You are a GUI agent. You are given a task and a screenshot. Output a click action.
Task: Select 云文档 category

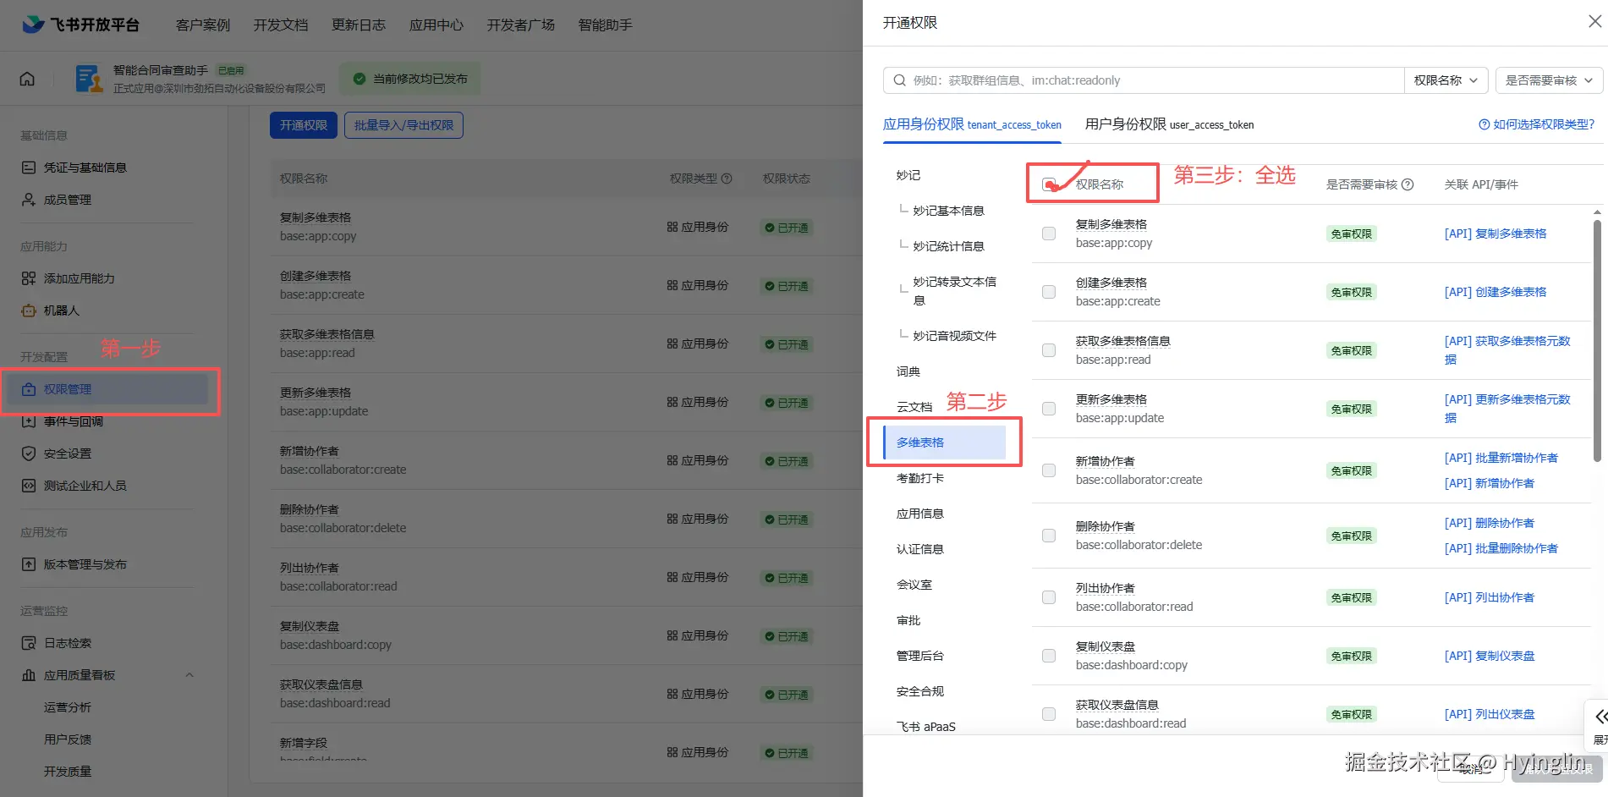tap(914, 407)
